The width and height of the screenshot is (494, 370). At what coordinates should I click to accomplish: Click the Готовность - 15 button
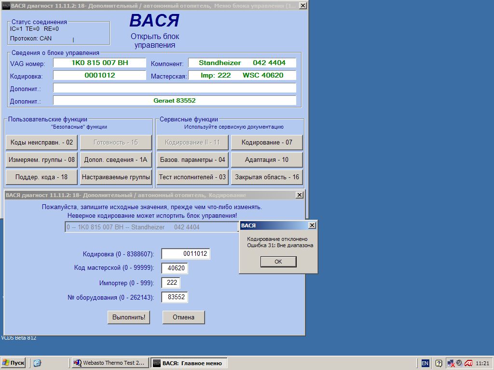(116, 142)
